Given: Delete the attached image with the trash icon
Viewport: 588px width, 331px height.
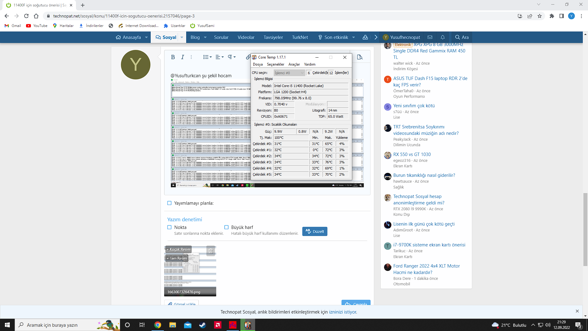Looking at the screenshot, I should 211,251.
